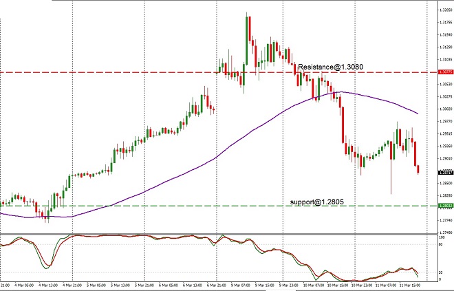Click the 5 Mar 21:00 time label

click(144, 285)
